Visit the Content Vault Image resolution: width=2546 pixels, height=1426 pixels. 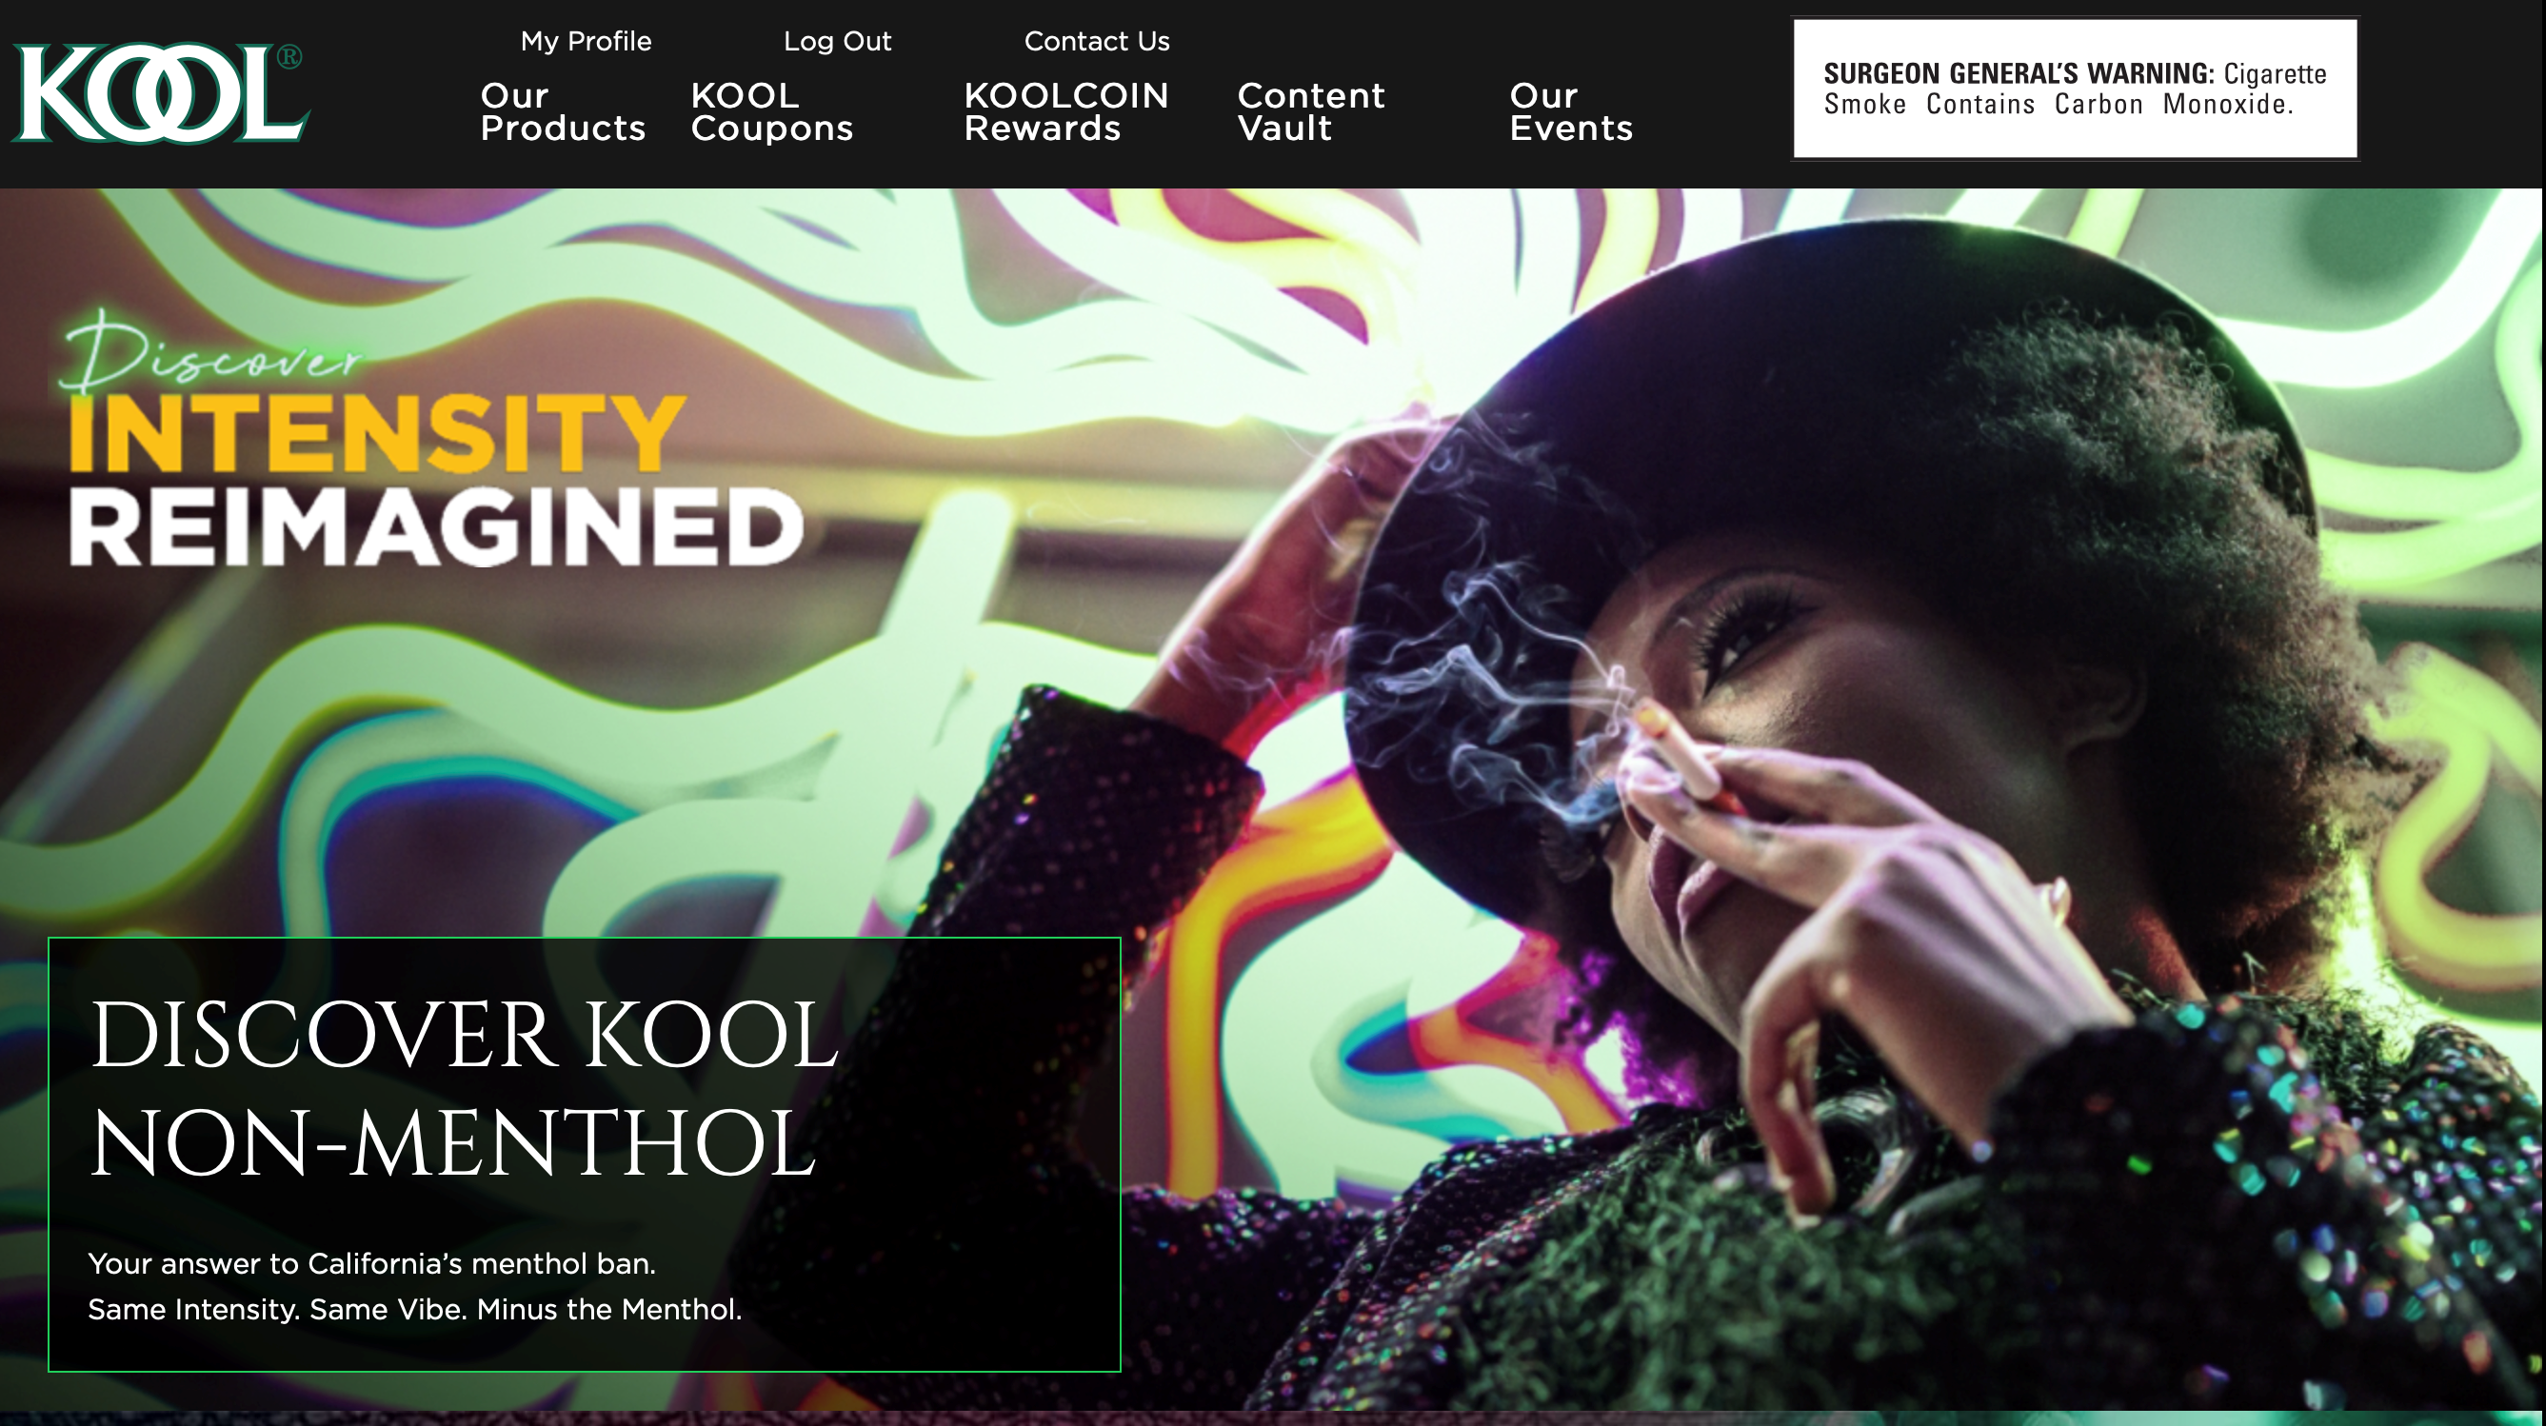(1310, 111)
